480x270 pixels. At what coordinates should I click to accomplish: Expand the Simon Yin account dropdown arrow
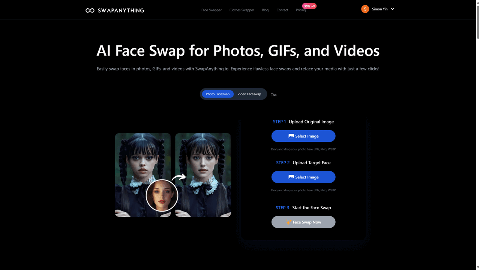tap(392, 9)
